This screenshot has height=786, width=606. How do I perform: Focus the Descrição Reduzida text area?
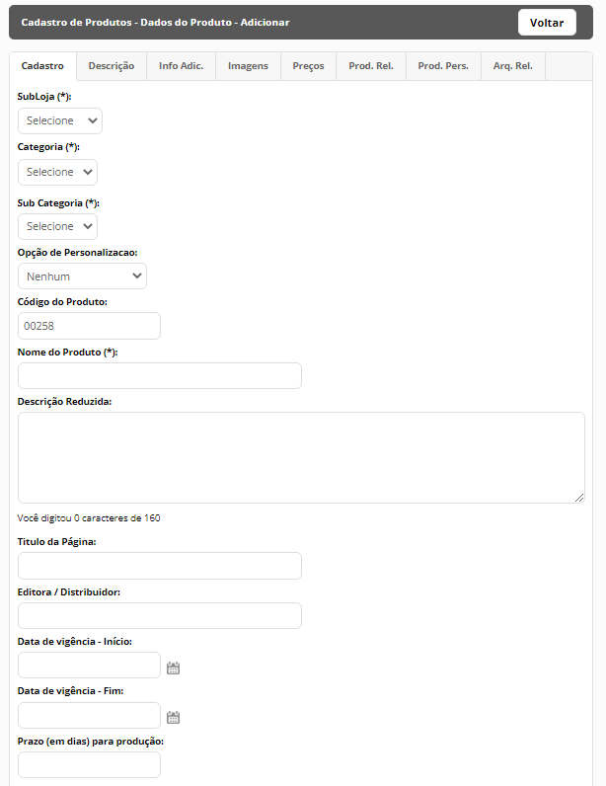(x=301, y=457)
